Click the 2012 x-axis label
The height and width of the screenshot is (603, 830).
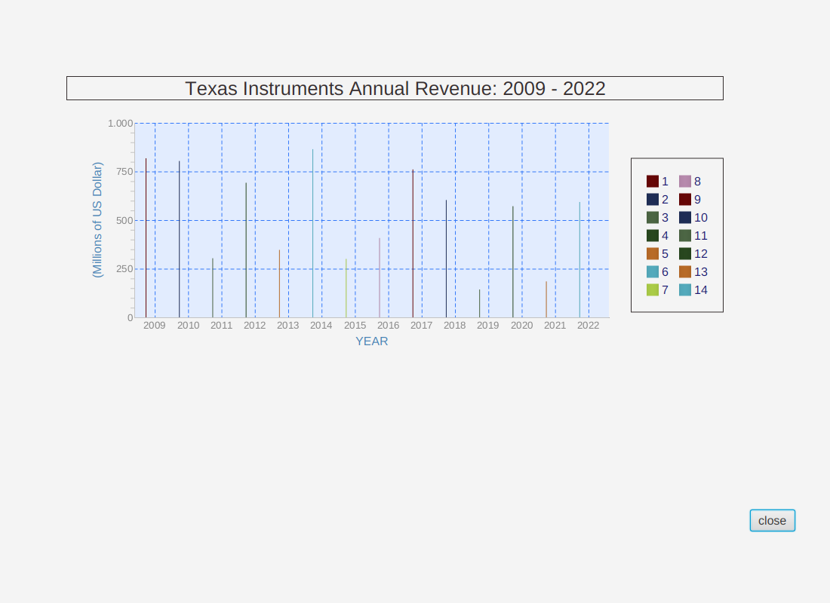[x=254, y=326]
